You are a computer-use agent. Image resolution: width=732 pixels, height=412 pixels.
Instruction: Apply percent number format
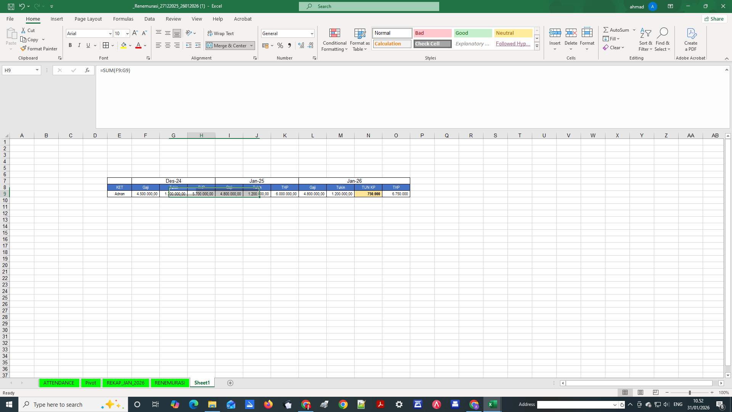tap(280, 45)
